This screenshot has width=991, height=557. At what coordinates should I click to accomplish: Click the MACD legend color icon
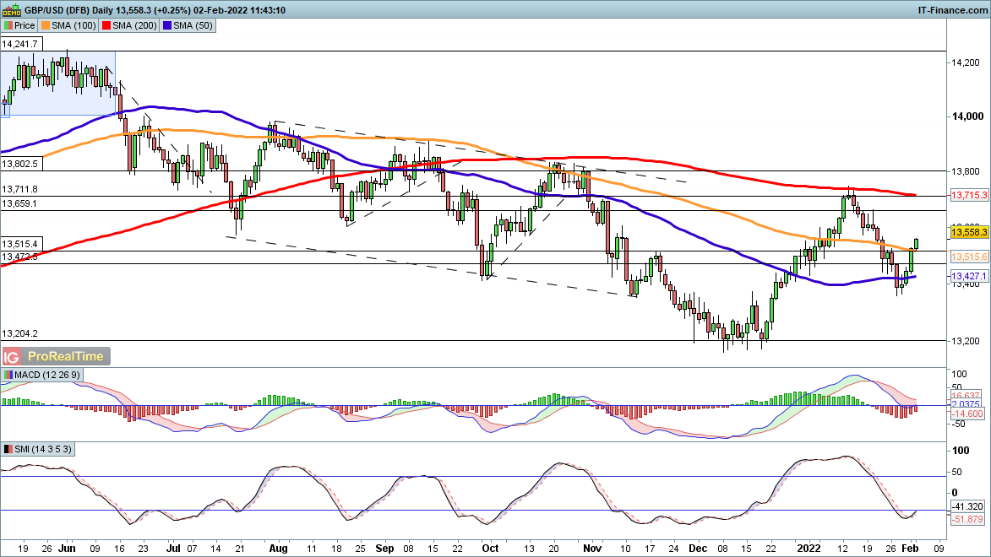(8, 375)
